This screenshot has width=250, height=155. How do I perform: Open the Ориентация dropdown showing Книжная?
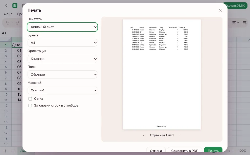pos(63,59)
